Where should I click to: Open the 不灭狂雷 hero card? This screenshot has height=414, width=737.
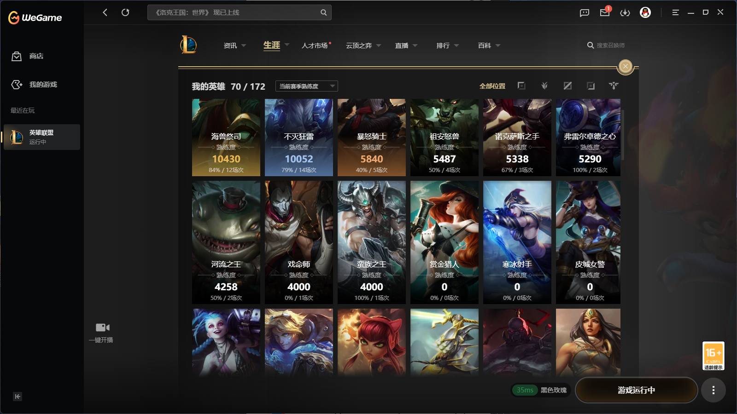click(299, 138)
